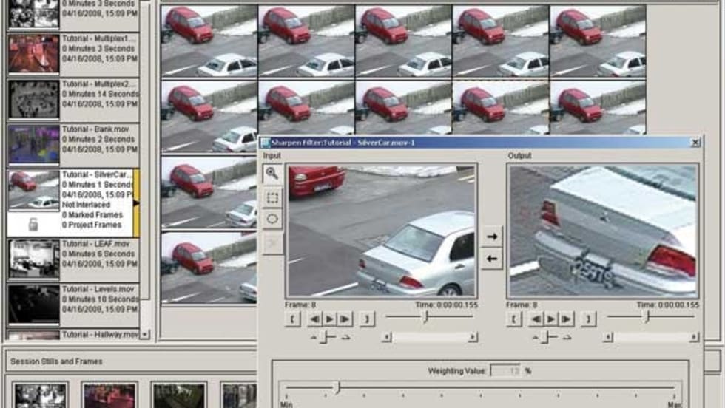Adjust the Weighting Value slider

point(337,387)
